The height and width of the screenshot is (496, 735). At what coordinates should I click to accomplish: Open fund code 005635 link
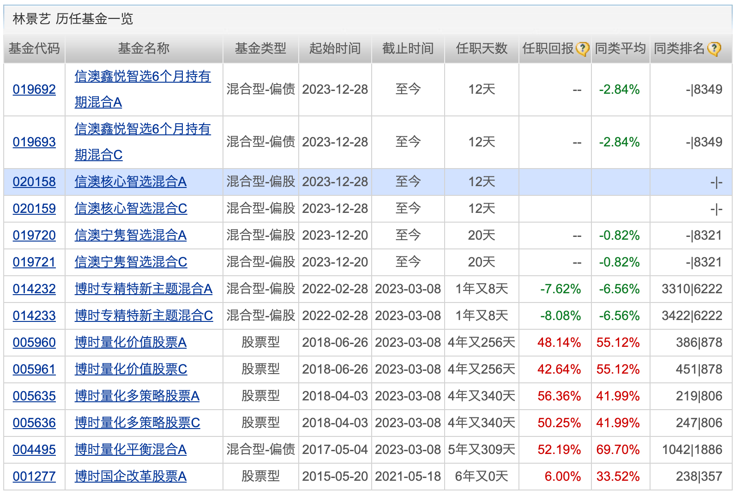[34, 396]
